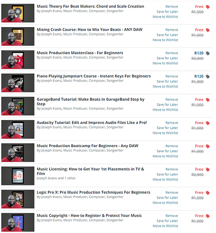Save Music Production Bootcamp for later
This screenshot has height=233, width=216.
167,151
